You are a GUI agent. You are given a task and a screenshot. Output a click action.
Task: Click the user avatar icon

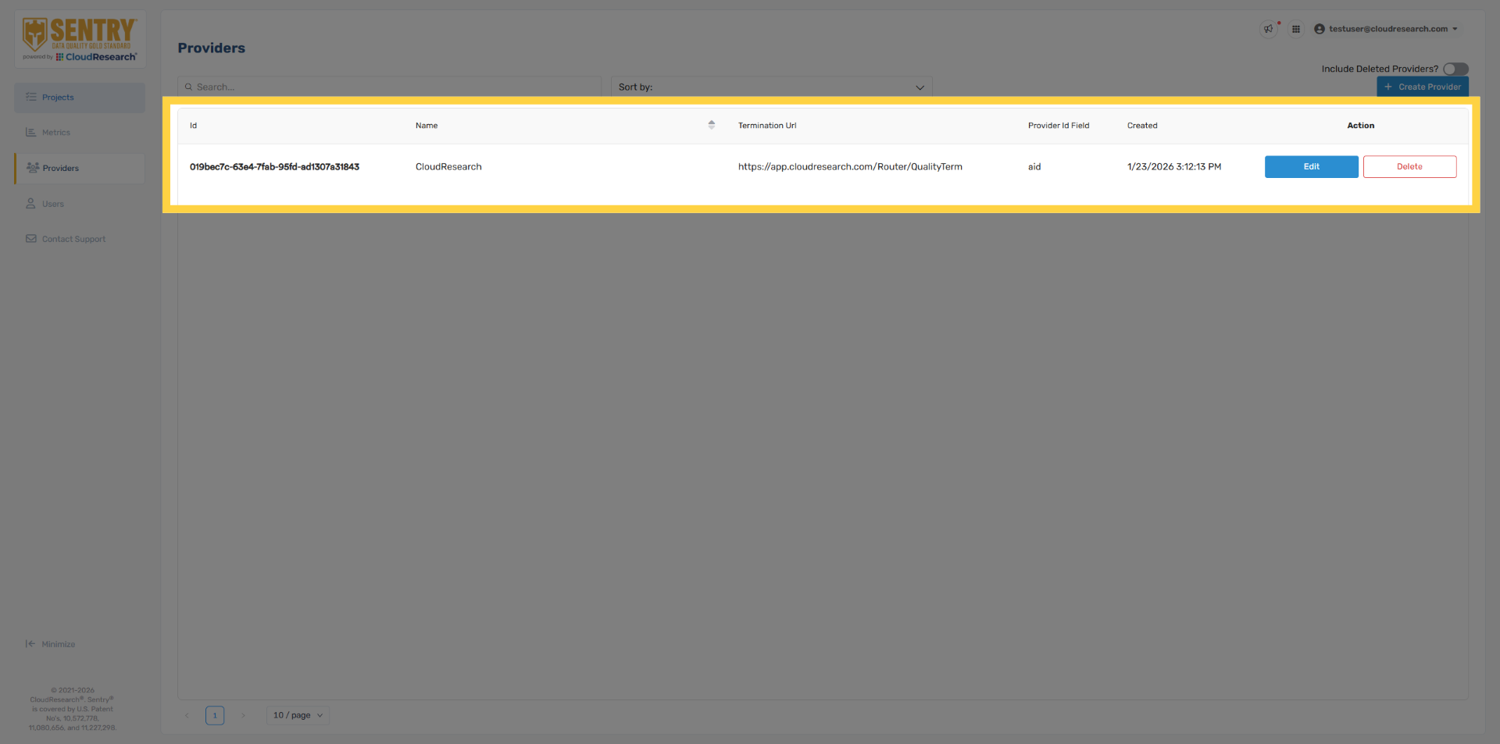click(1319, 29)
